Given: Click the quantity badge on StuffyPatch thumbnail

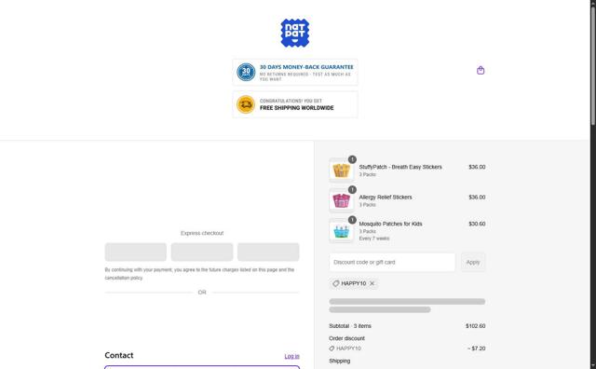Looking at the screenshot, I should point(352,159).
